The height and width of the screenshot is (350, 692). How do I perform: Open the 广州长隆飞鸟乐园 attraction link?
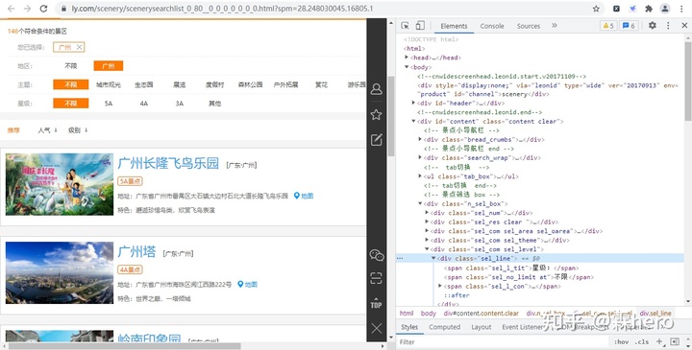click(x=168, y=163)
